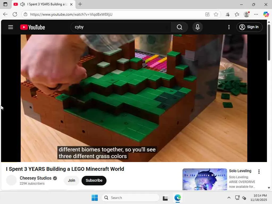The image size is (272, 204).
Task: View site information lock icon
Action: pos(25,14)
